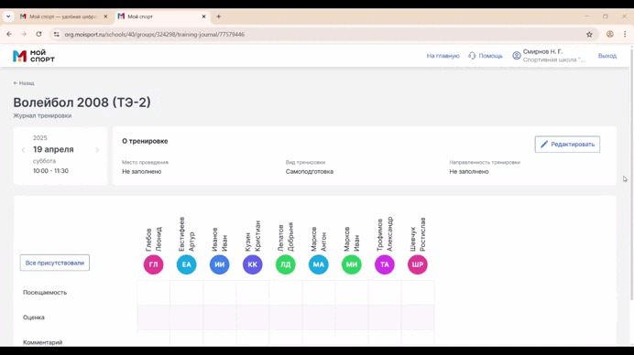
Task: Open Chrome three-dot menu
Action: (625, 35)
